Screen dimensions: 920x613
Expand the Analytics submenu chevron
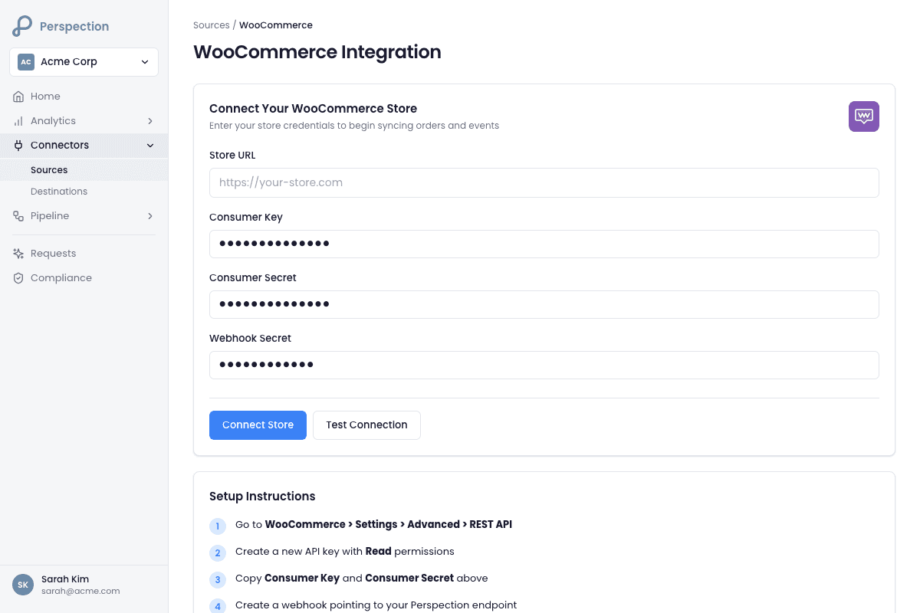pos(150,121)
